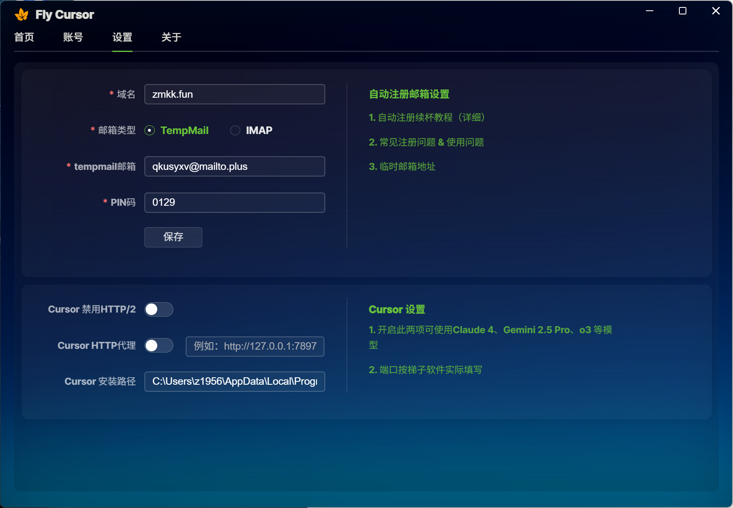Click the Cursor 设置 heading

[397, 310]
